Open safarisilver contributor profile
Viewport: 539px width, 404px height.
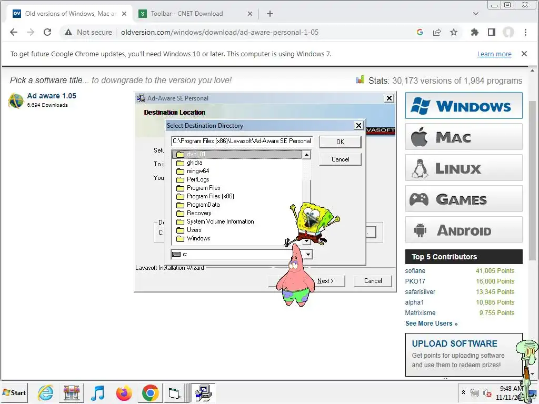[x=420, y=291]
